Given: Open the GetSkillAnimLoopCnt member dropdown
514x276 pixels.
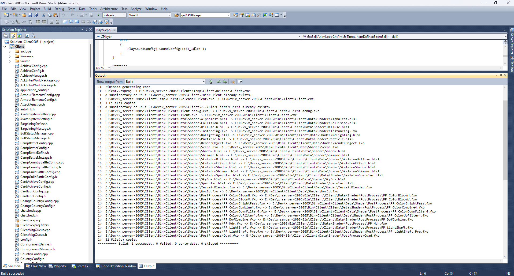Looking at the screenshot, I should click(506, 37).
